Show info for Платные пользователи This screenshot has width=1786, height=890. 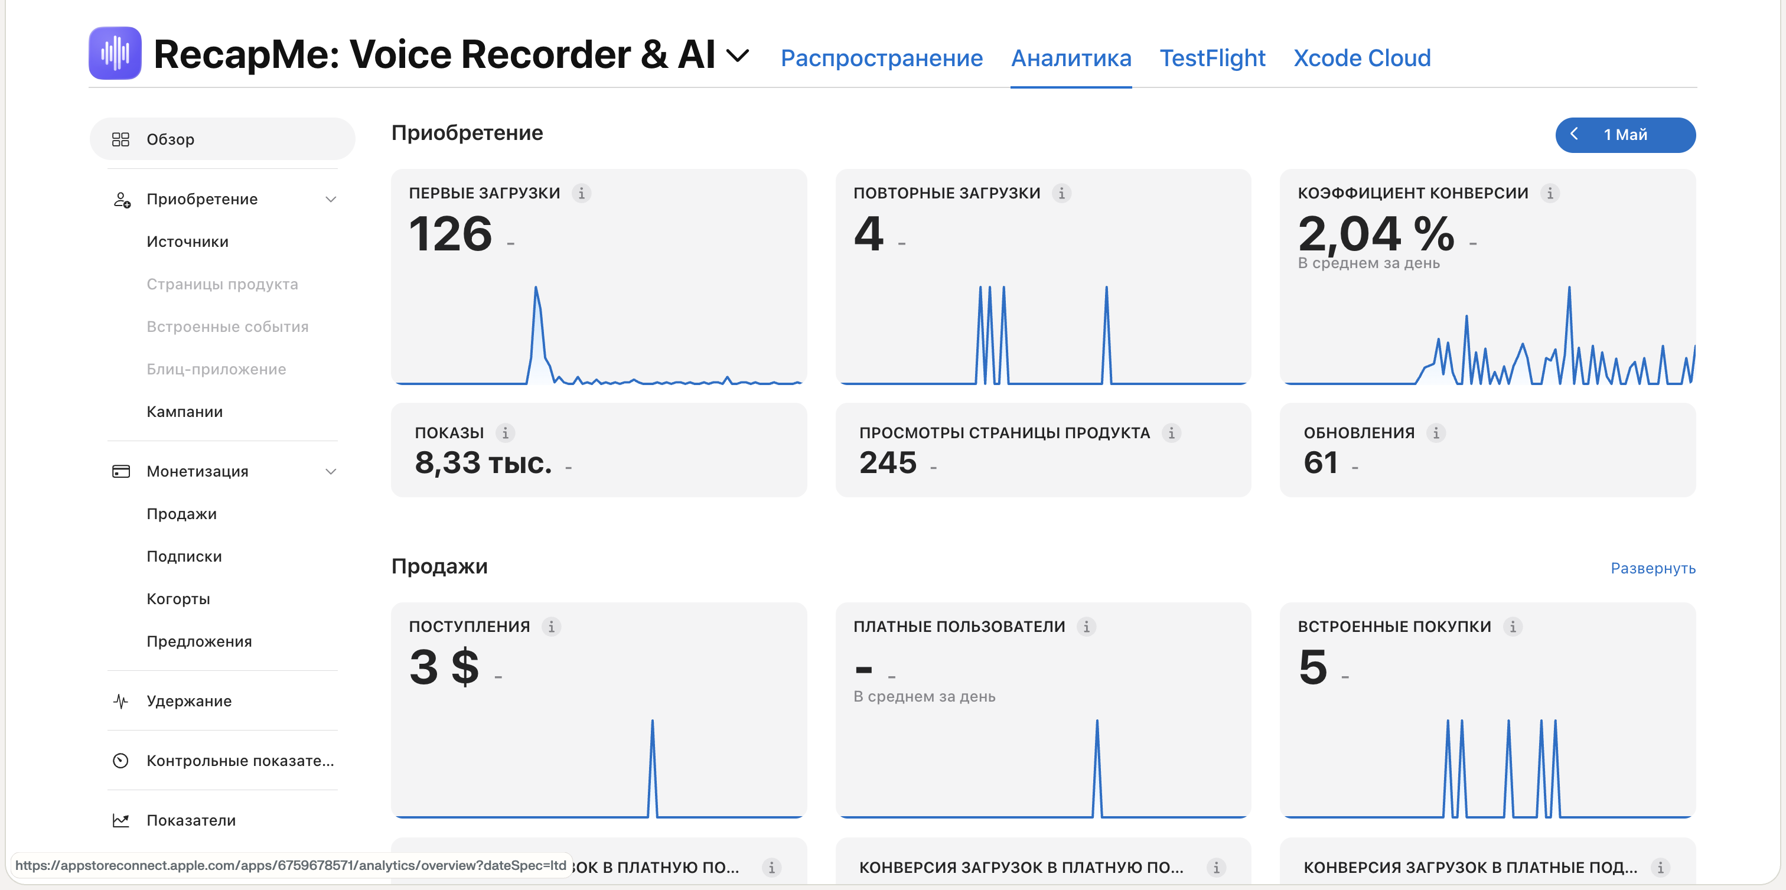[x=1087, y=627]
